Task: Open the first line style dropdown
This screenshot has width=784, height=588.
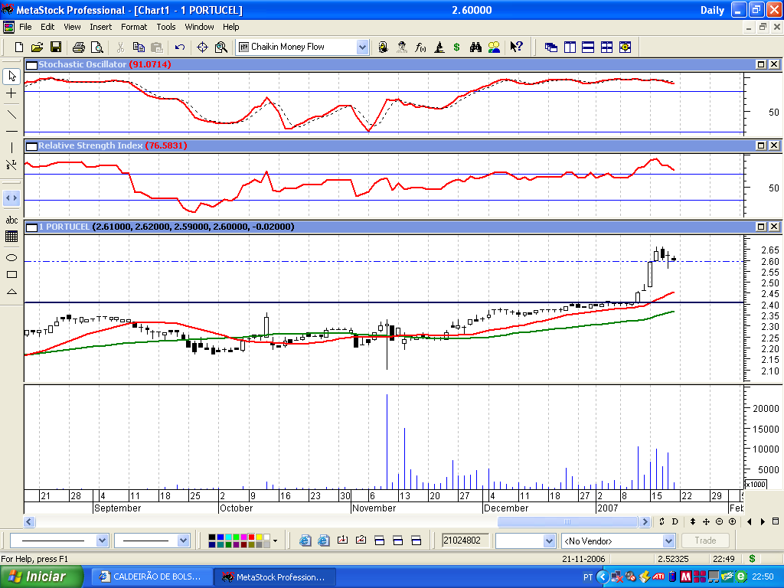Action: click(103, 541)
